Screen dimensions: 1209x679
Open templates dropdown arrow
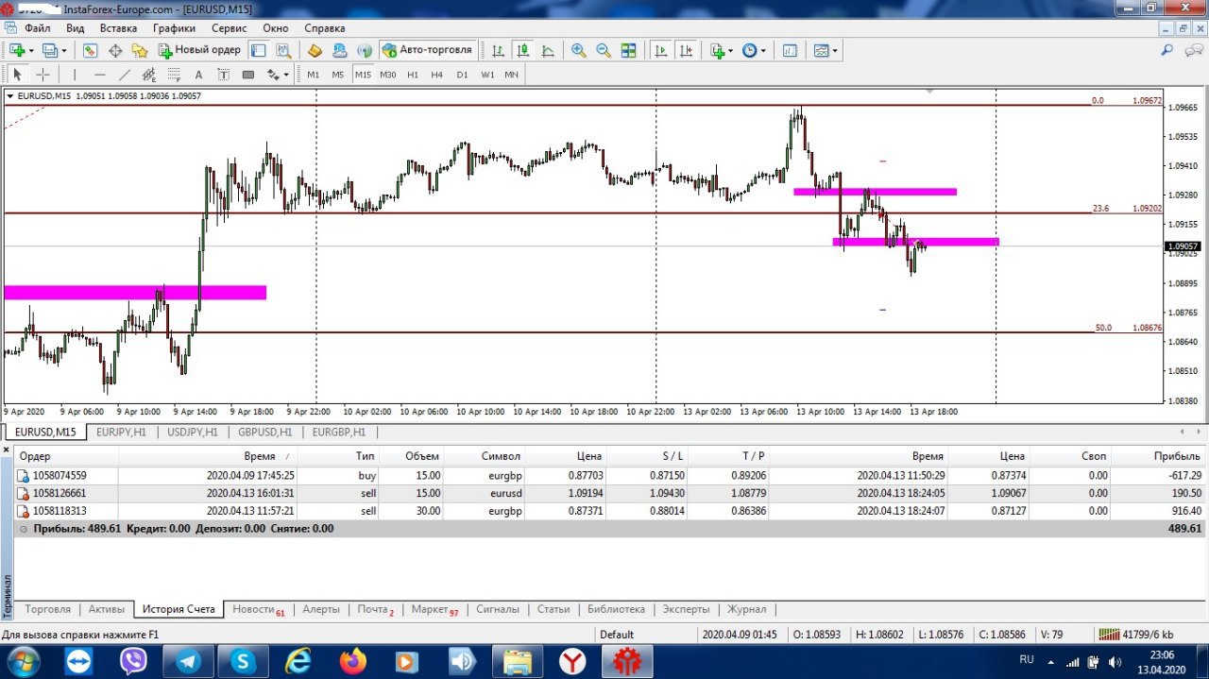(x=835, y=51)
